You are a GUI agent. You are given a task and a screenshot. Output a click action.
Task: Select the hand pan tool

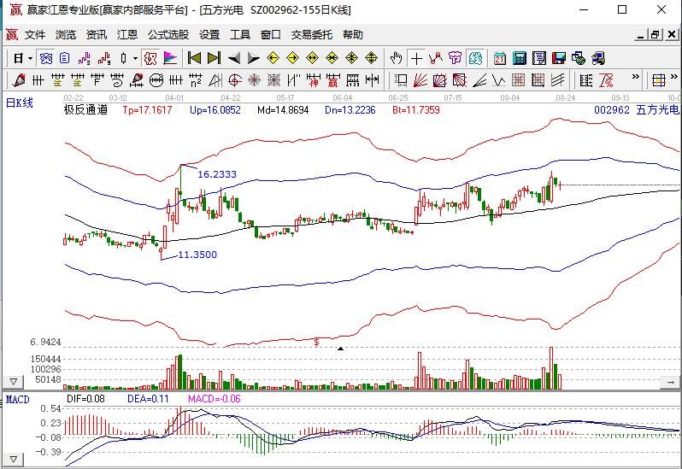[396, 58]
